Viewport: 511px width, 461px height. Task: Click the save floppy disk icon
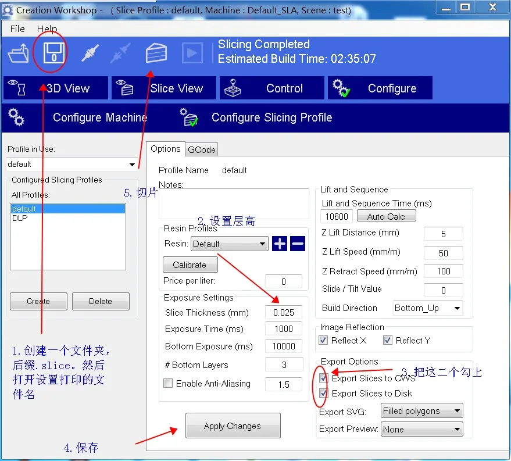pos(53,53)
